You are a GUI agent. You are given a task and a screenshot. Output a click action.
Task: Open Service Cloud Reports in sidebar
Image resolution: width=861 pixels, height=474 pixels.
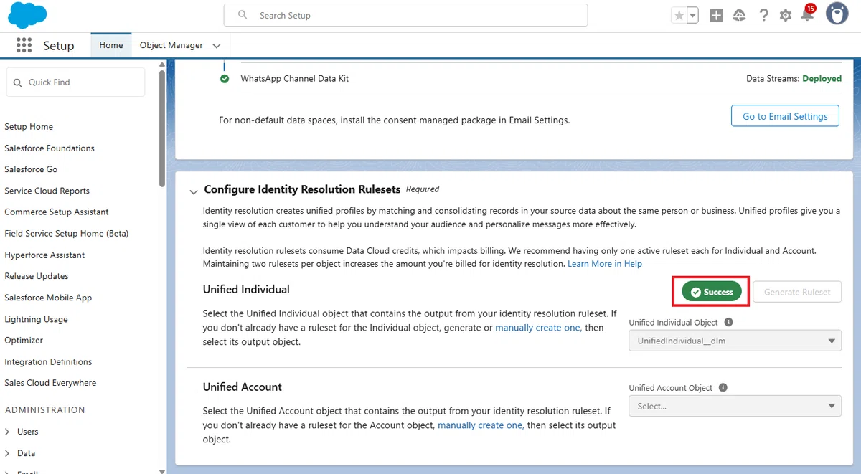click(x=47, y=191)
